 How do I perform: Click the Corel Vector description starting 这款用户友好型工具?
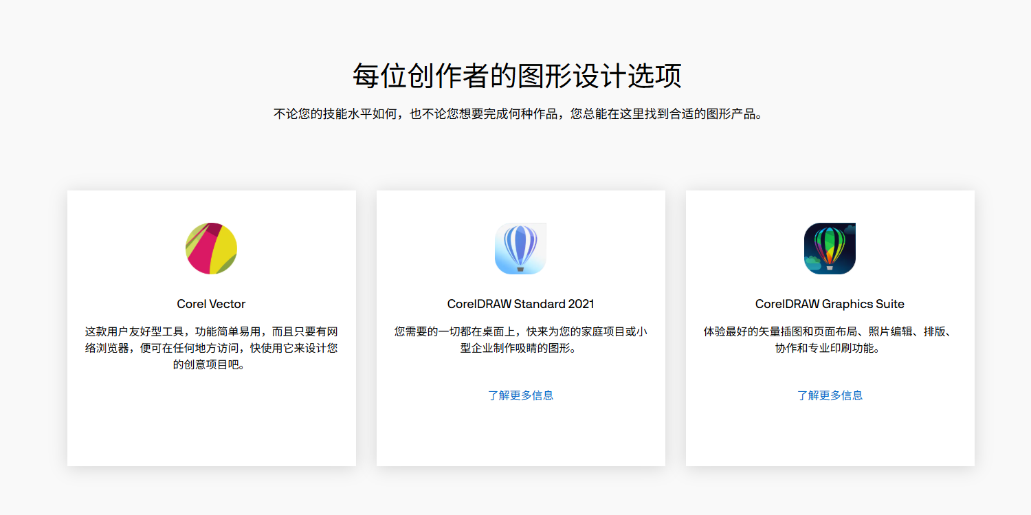[211, 348]
